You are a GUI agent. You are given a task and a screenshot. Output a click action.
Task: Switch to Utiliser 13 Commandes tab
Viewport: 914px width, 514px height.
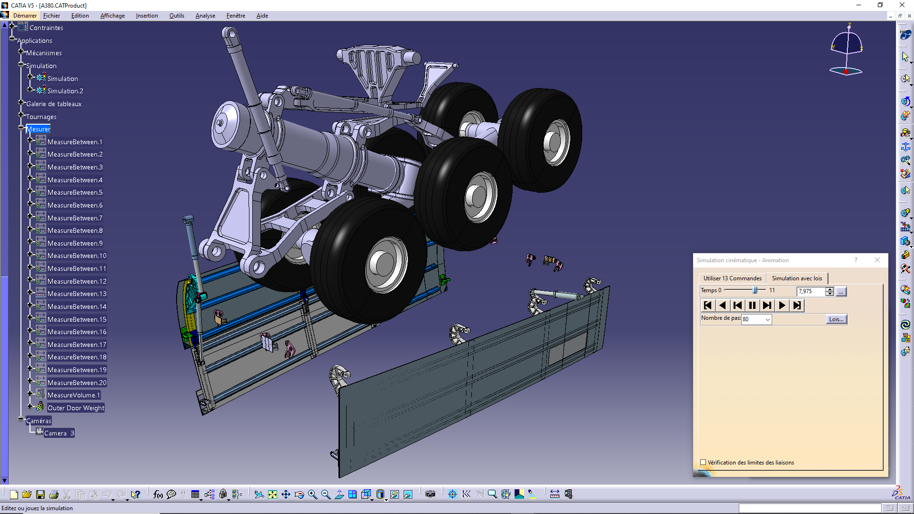click(x=732, y=278)
